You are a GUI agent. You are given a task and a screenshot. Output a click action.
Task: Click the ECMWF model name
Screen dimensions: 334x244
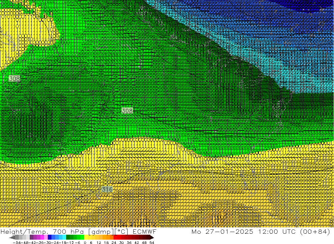click(145, 231)
